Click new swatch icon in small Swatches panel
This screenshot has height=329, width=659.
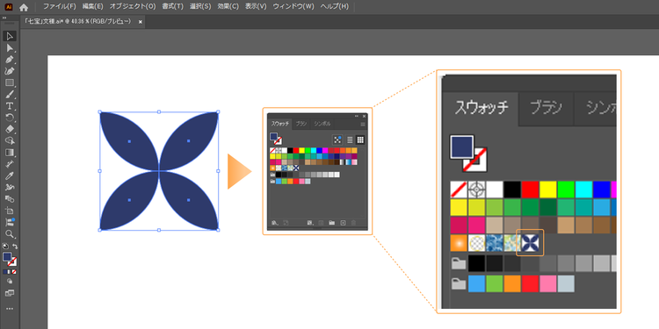click(343, 223)
